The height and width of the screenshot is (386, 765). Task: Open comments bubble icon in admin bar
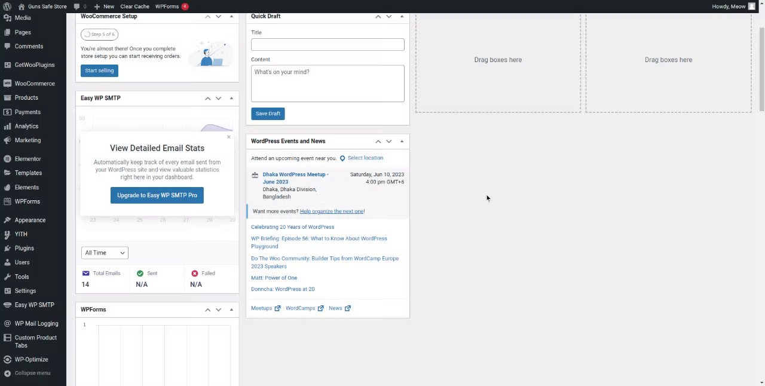[76, 7]
